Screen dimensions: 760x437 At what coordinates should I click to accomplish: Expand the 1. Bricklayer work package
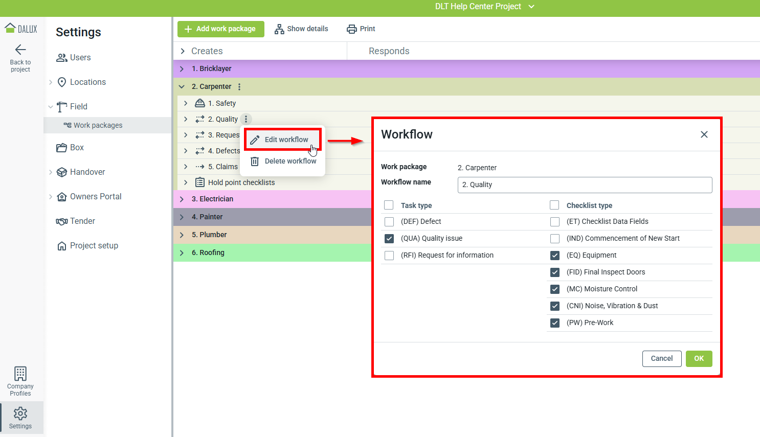tap(182, 69)
